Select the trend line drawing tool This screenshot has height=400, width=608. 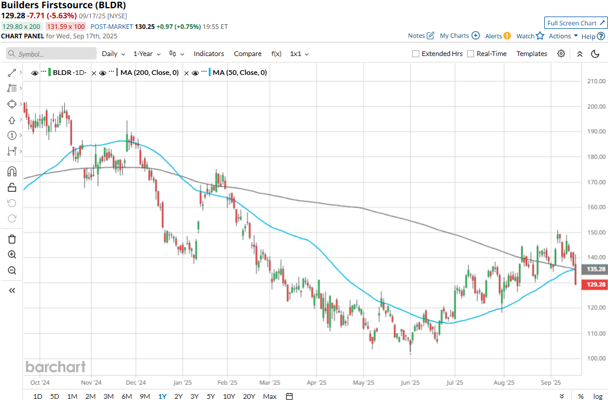(12, 73)
